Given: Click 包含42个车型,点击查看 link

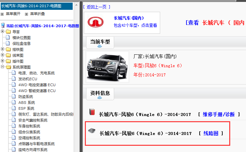Looking at the screenshot, I should click(x=135, y=25).
